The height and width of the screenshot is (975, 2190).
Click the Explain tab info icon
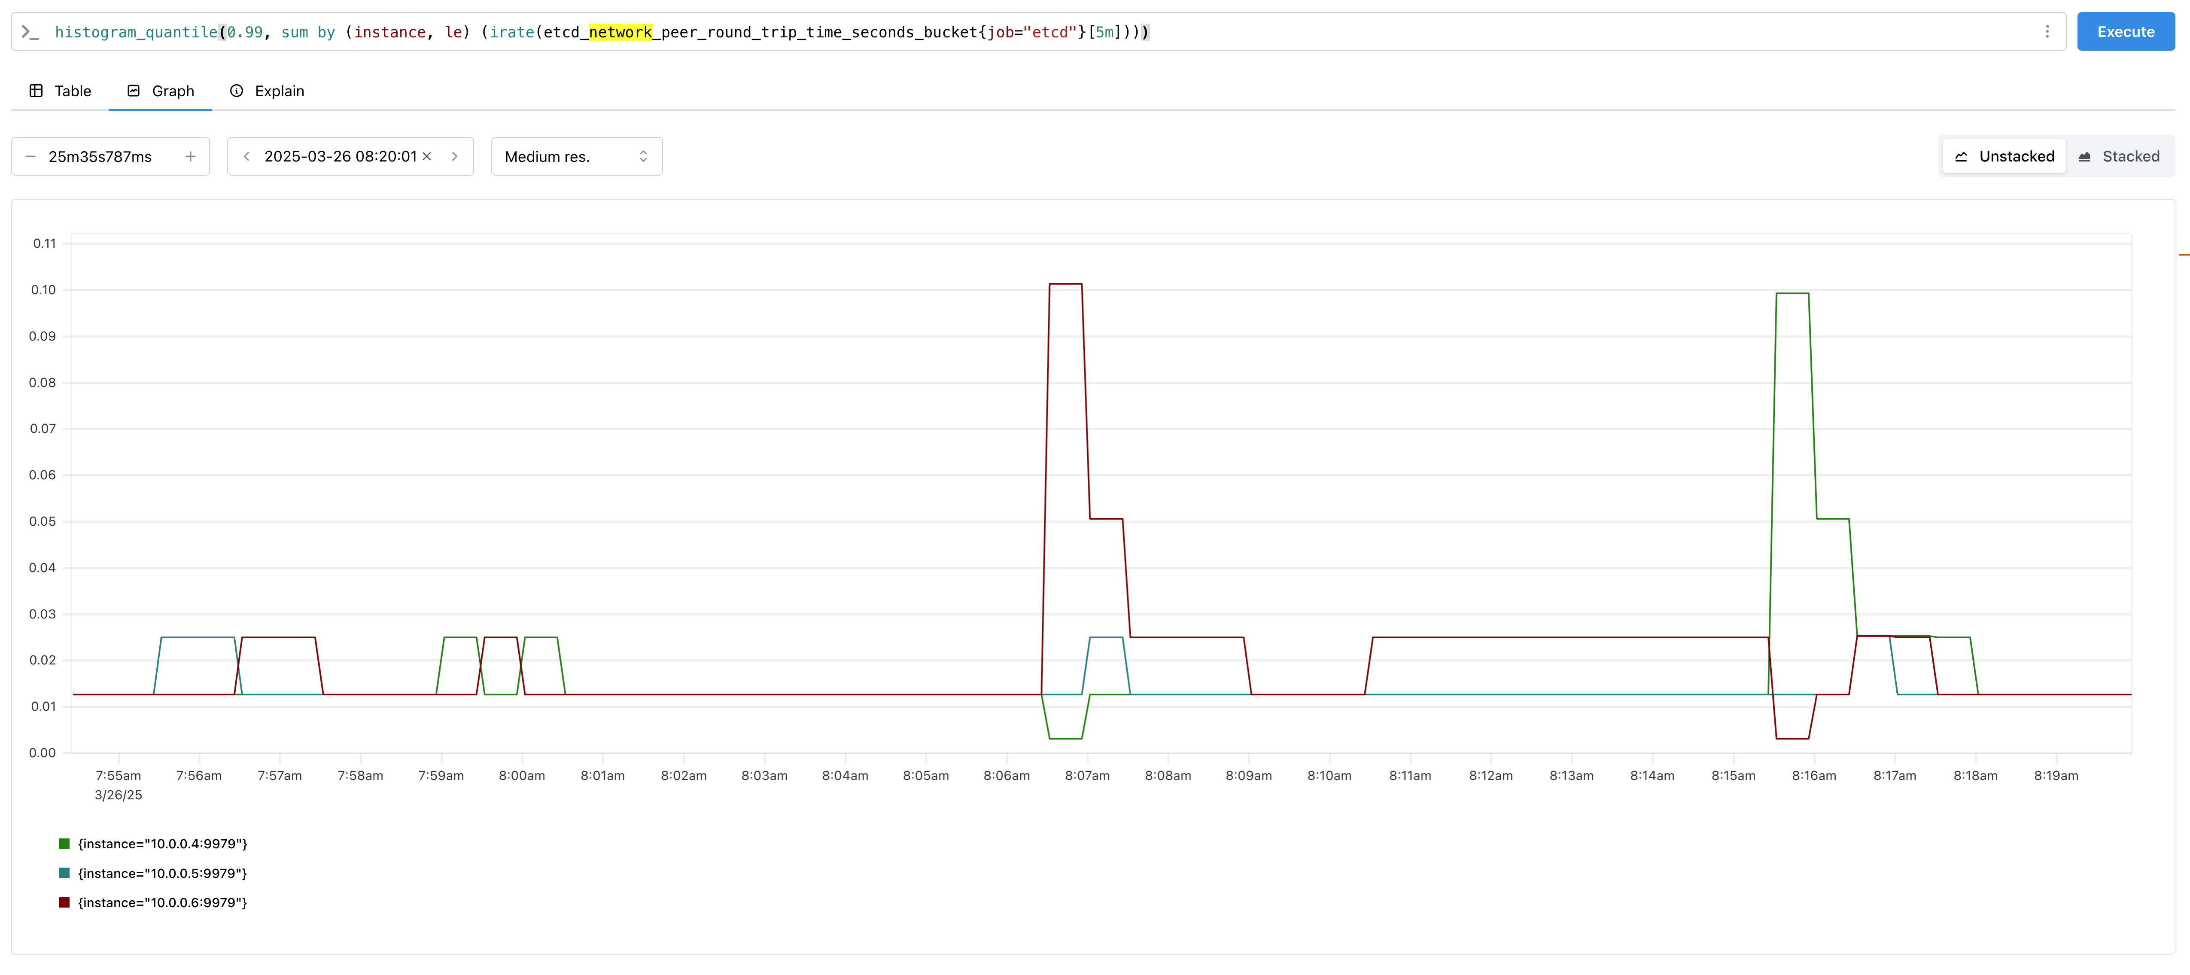236,91
